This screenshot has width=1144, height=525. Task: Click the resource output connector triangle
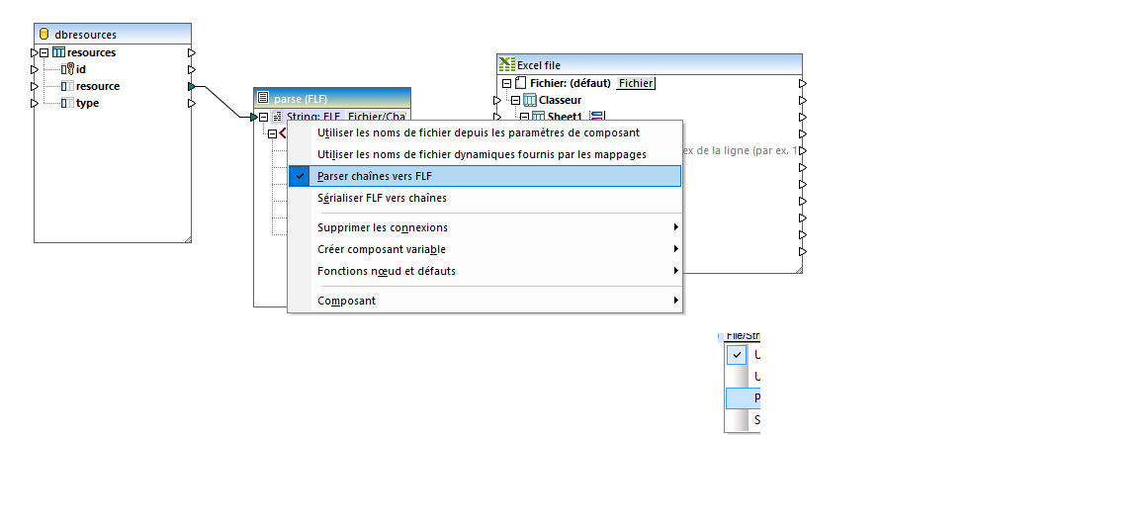(192, 87)
